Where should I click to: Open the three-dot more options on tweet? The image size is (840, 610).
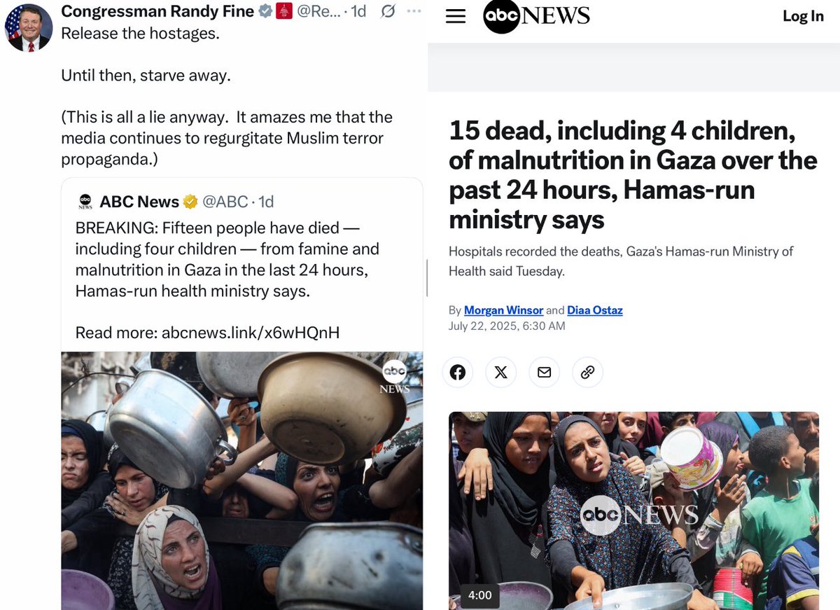click(x=414, y=11)
